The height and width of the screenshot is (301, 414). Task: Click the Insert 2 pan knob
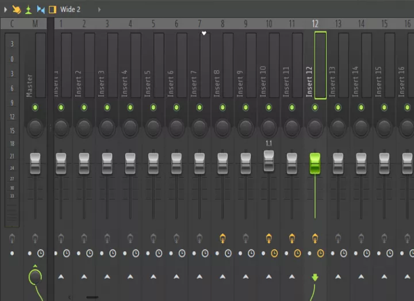point(84,128)
